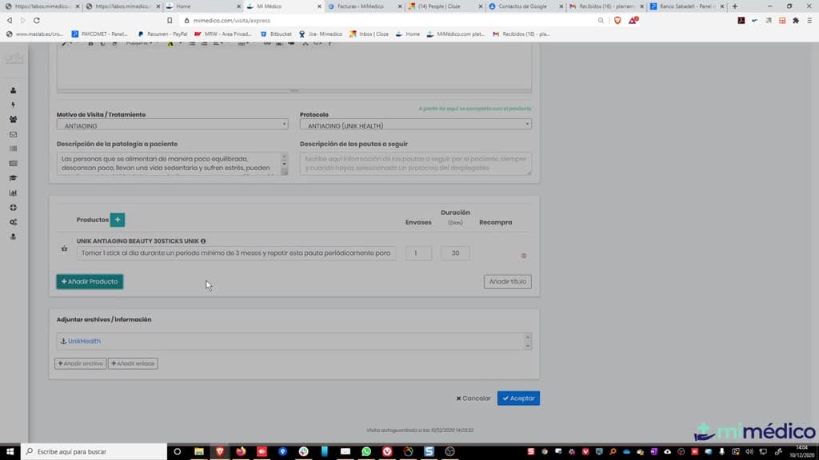Show info for UNIK ANTIAGING BEAUTY product

pyautogui.click(x=203, y=241)
